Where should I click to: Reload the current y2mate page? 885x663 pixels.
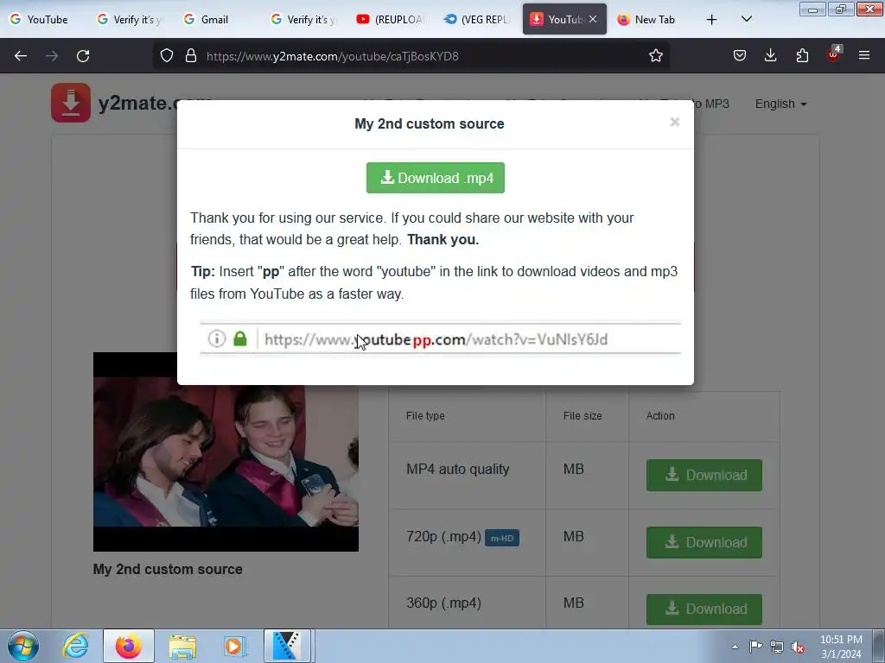click(x=83, y=56)
